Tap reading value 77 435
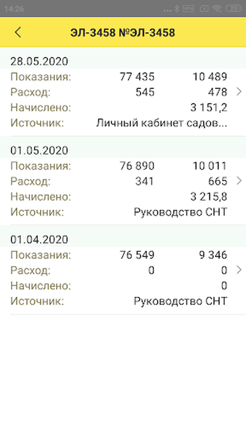This screenshot has width=246, height=437. tap(137, 76)
